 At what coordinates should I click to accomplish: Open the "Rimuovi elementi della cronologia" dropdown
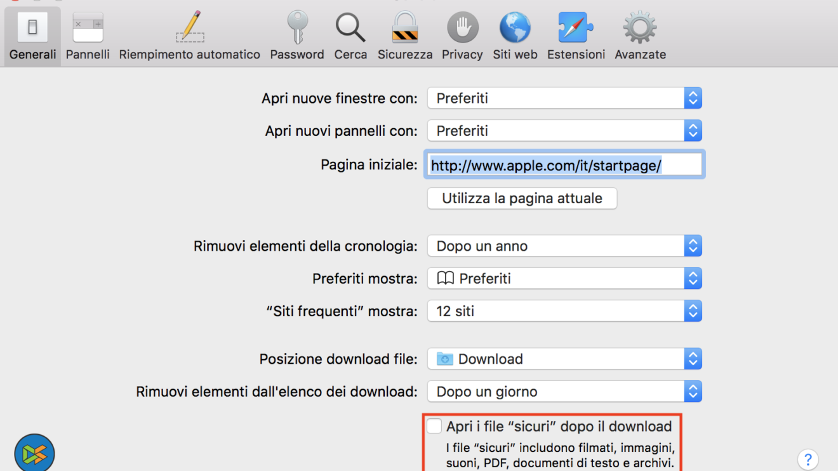coord(564,246)
